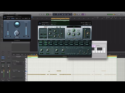Click master volume slider in control bar
Image resolution: width=125 pixels, height=93 pixels.
coord(111,14)
